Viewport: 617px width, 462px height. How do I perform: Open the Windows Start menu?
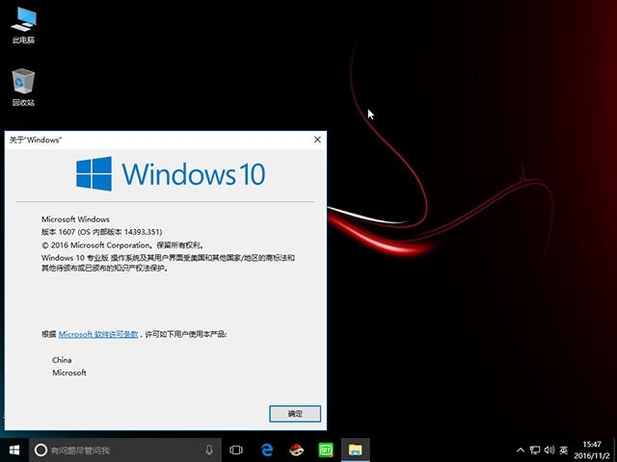[14, 449]
